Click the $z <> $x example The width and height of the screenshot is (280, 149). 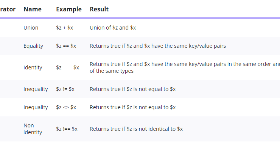(x=66, y=108)
